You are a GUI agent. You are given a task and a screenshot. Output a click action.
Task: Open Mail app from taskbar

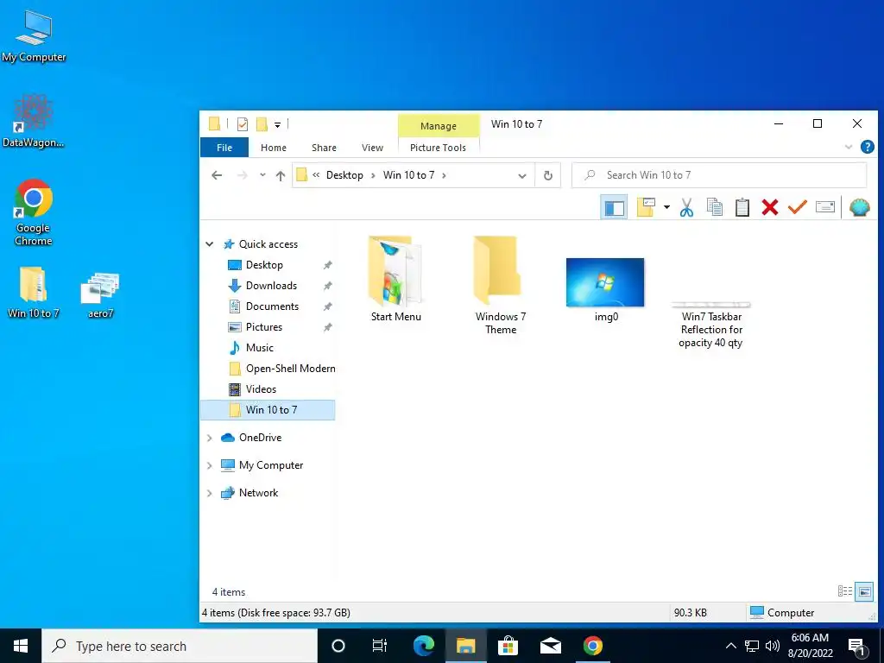pyautogui.click(x=550, y=646)
